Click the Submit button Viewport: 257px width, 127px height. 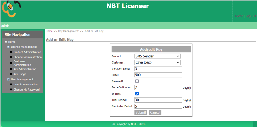click(x=141, y=112)
